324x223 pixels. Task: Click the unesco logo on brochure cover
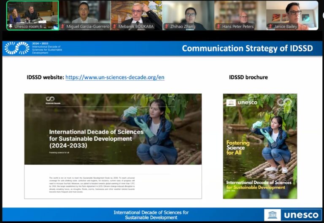point(242,103)
